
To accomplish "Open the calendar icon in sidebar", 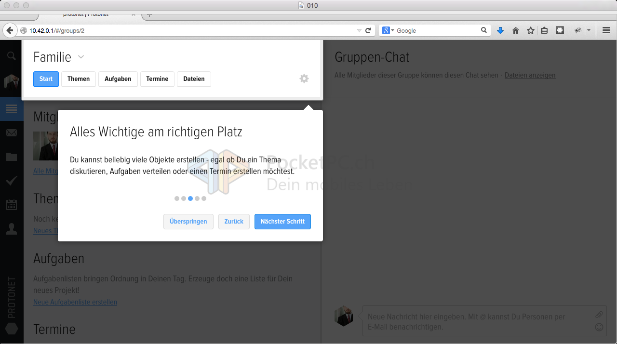I will click(12, 205).
